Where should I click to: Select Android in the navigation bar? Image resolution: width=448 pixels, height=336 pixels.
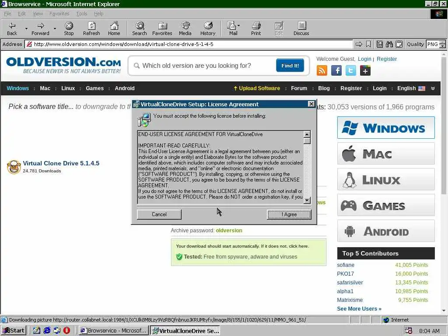coord(125,88)
